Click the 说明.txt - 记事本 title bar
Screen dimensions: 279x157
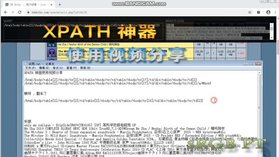click(x=133, y=64)
